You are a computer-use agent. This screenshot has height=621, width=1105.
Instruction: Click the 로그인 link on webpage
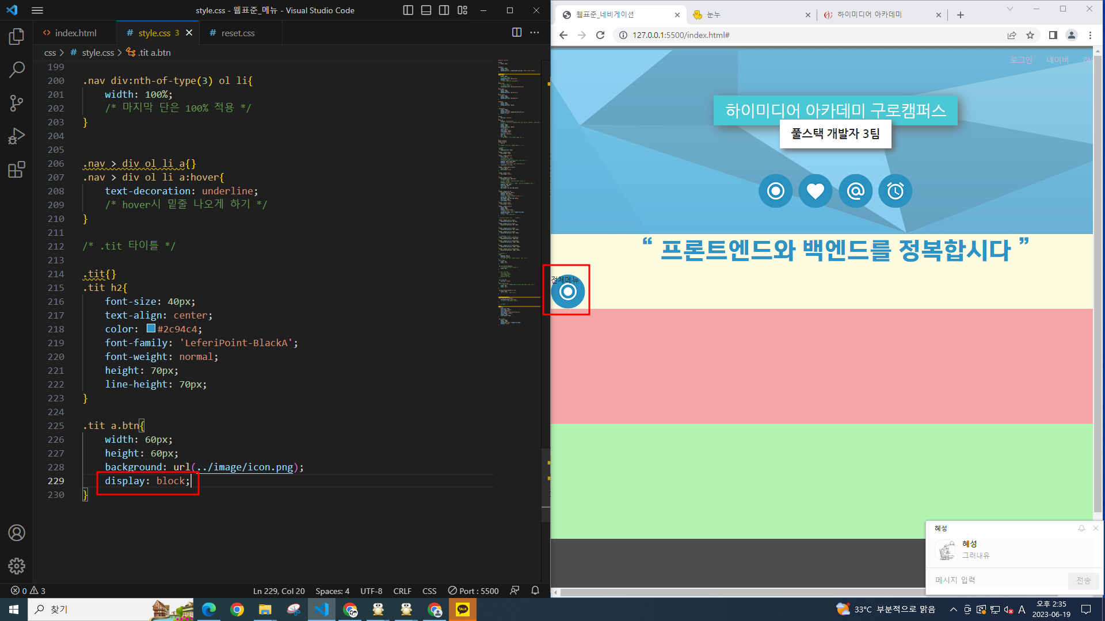1021,60
